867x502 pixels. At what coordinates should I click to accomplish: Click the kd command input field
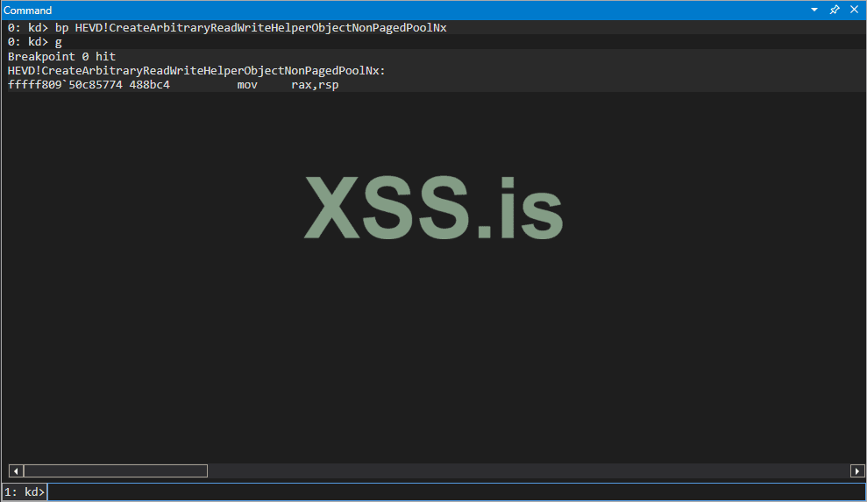click(456, 492)
